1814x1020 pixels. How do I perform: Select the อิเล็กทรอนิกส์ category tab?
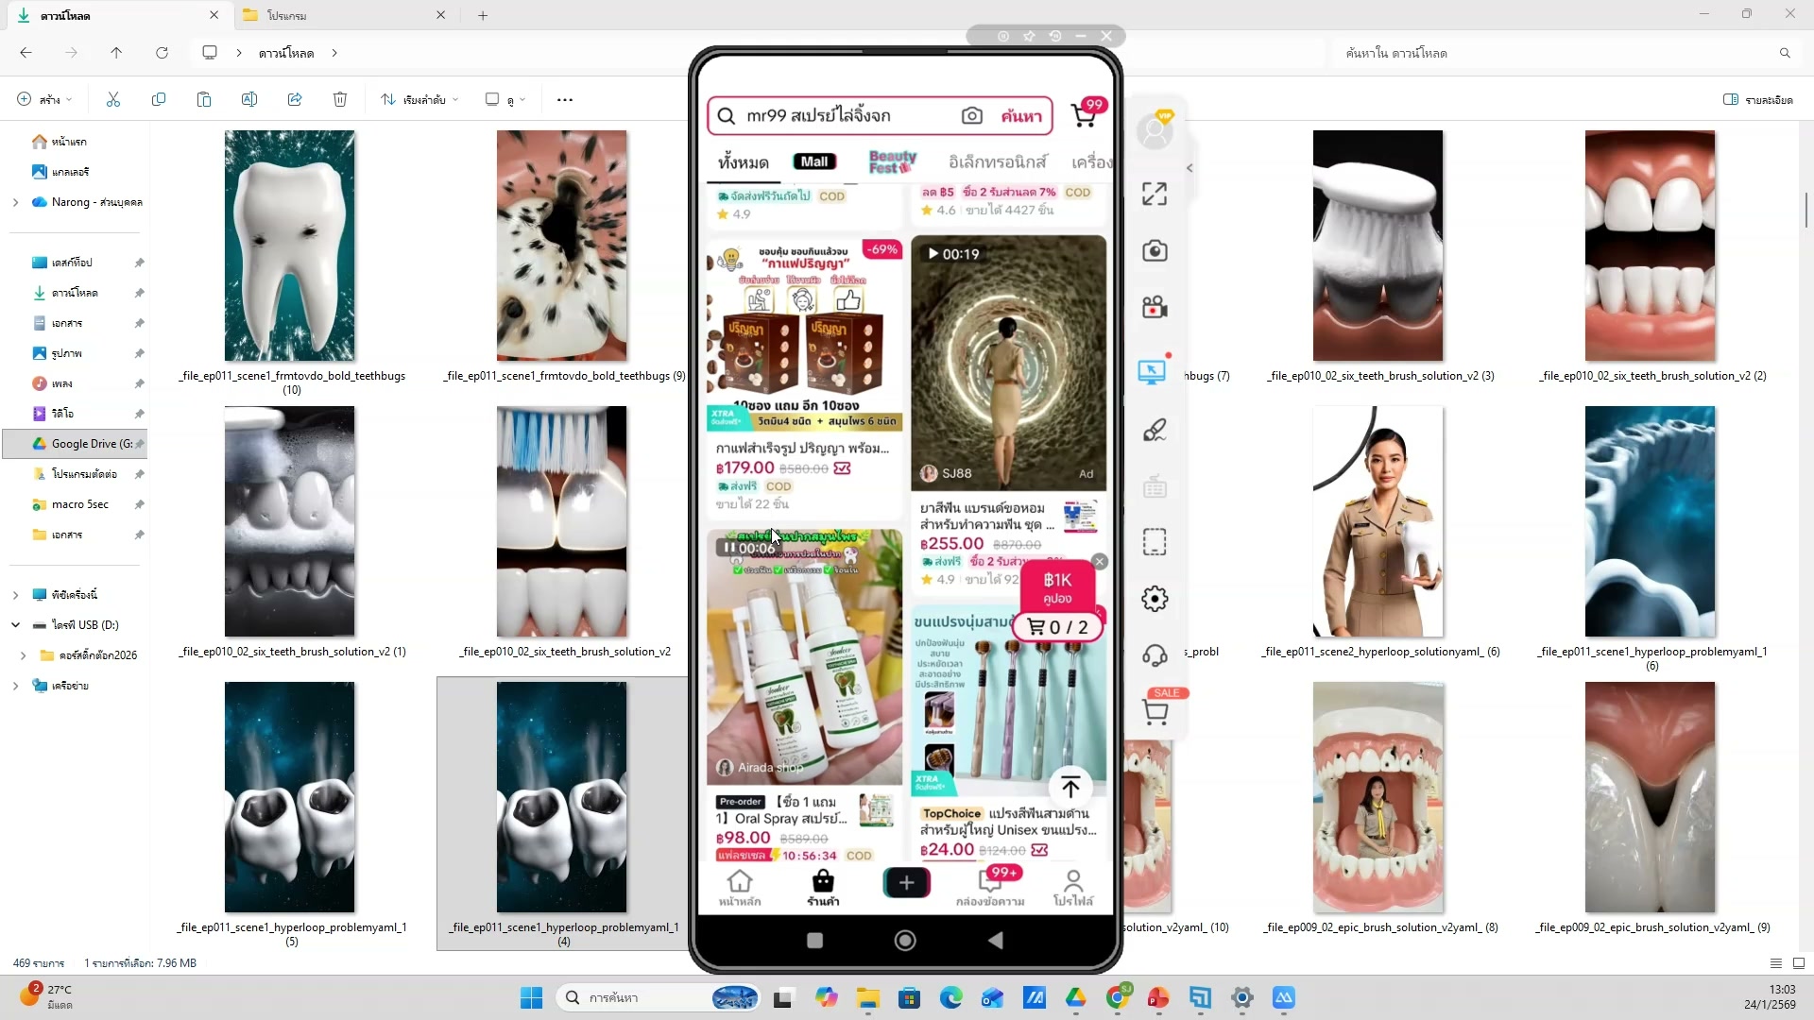[998, 162]
